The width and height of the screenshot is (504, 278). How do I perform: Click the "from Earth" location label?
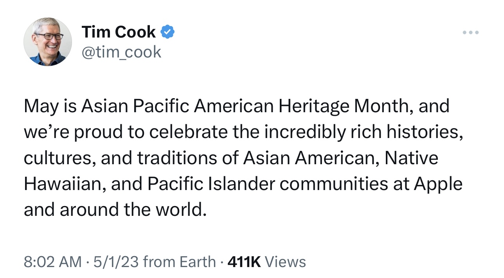pos(180,262)
